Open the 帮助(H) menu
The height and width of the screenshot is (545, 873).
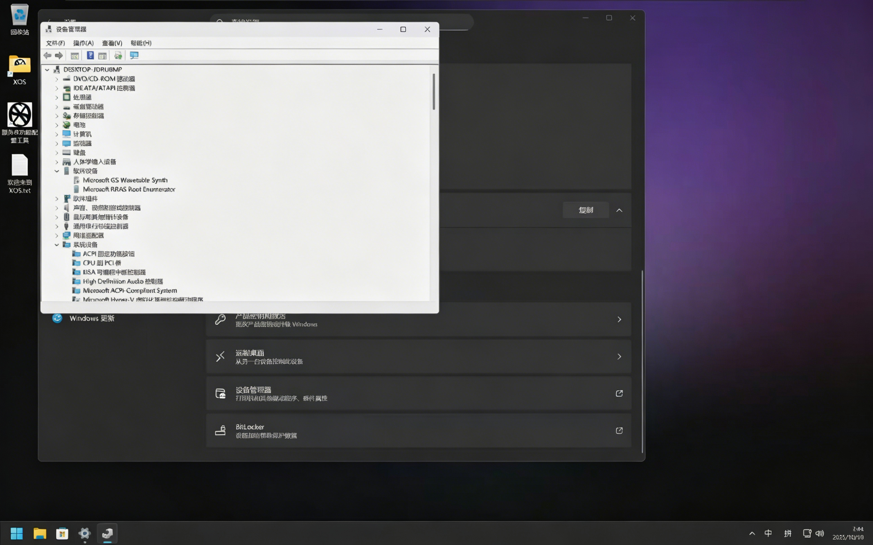[x=141, y=43]
